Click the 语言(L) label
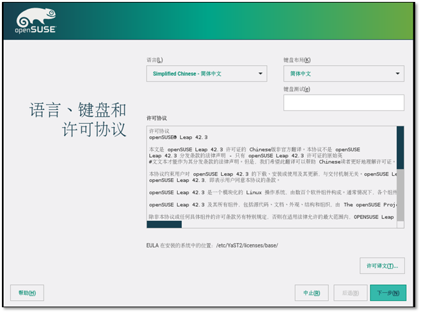Screen dimensions: 421x313 click(x=155, y=60)
